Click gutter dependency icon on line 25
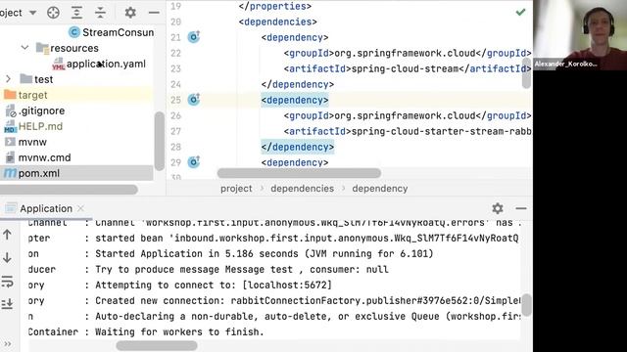Screen dimensions: 627x352 (x=194, y=100)
